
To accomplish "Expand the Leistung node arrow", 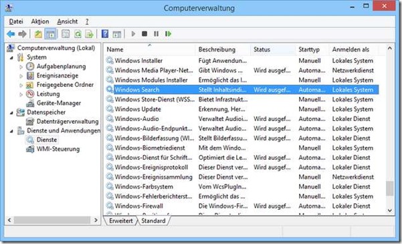I will coord(21,94).
